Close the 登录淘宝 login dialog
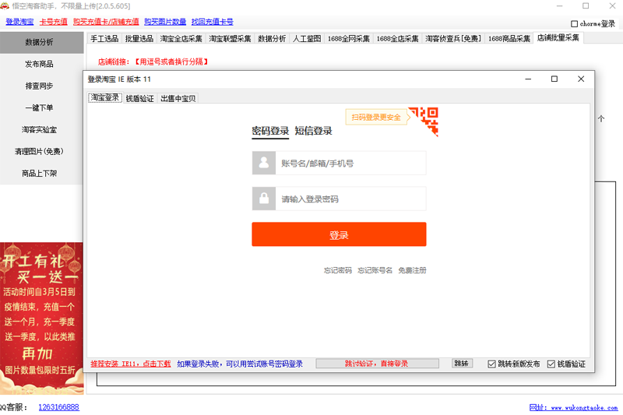Screen dimensions: 623x415 (x=580, y=79)
